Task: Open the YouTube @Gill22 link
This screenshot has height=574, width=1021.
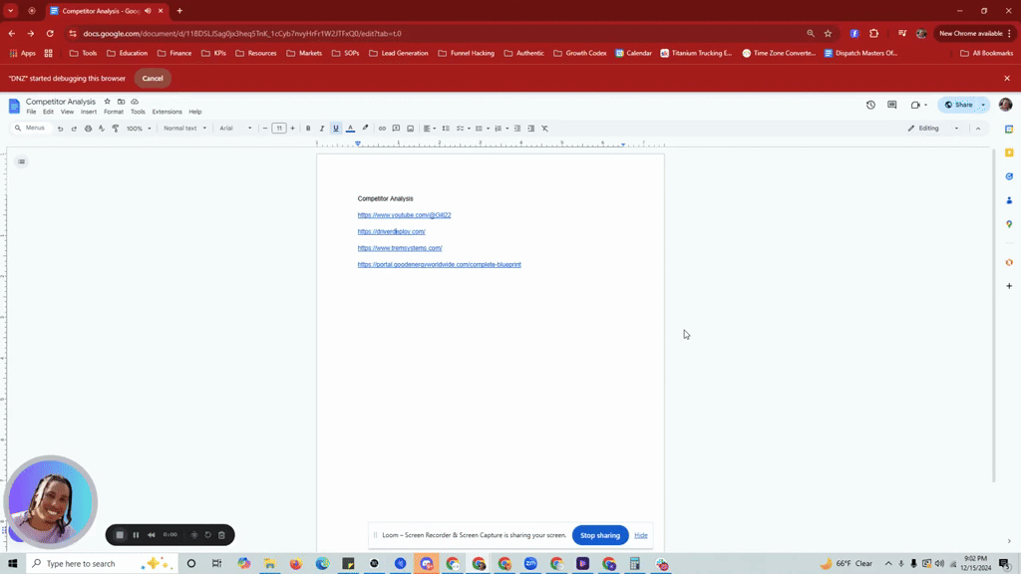Action: 404,215
